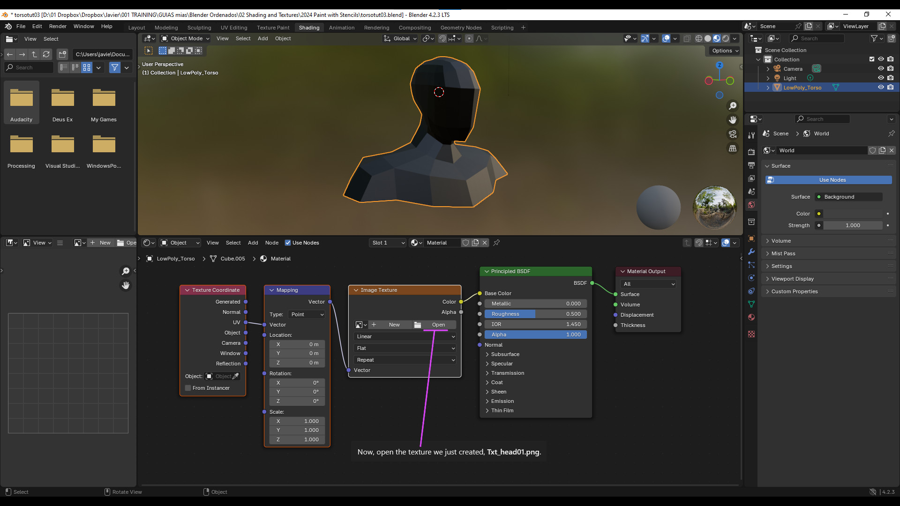Open the Output properties tab

(x=751, y=165)
